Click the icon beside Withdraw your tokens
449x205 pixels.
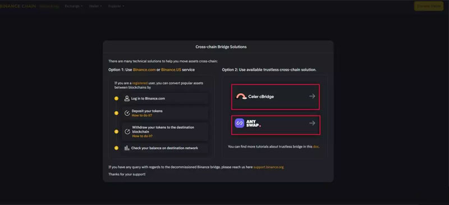[x=127, y=131]
